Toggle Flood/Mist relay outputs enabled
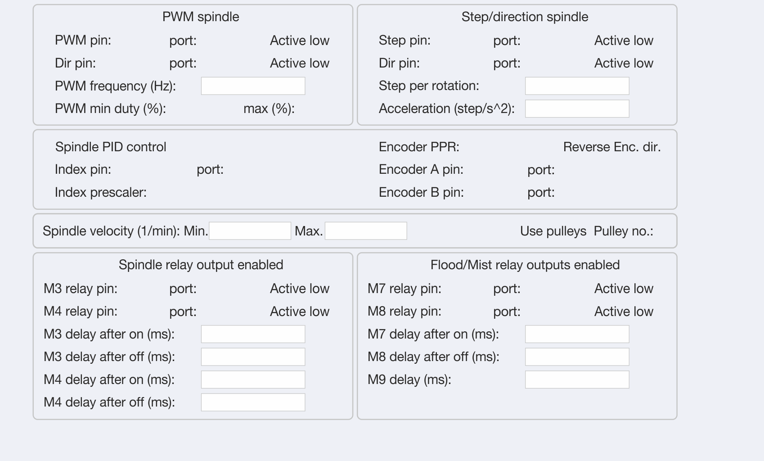Image resolution: width=764 pixels, height=461 pixels. pos(525,265)
